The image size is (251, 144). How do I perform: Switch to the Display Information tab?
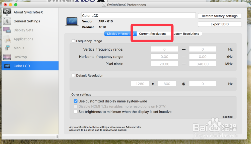120,34
